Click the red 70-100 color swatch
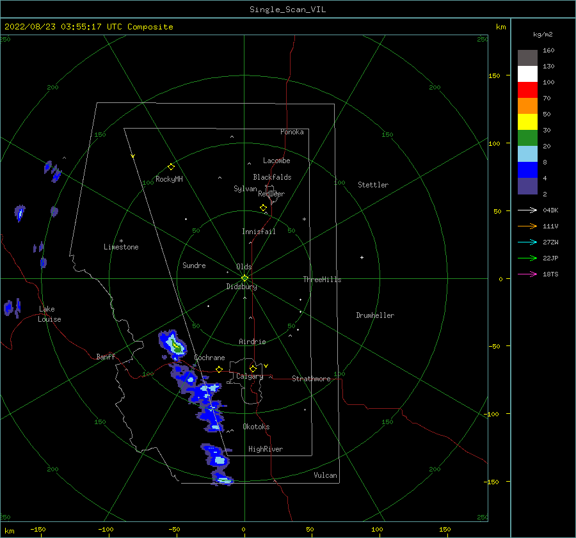The width and height of the screenshot is (576, 538). (x=527, y=90)
